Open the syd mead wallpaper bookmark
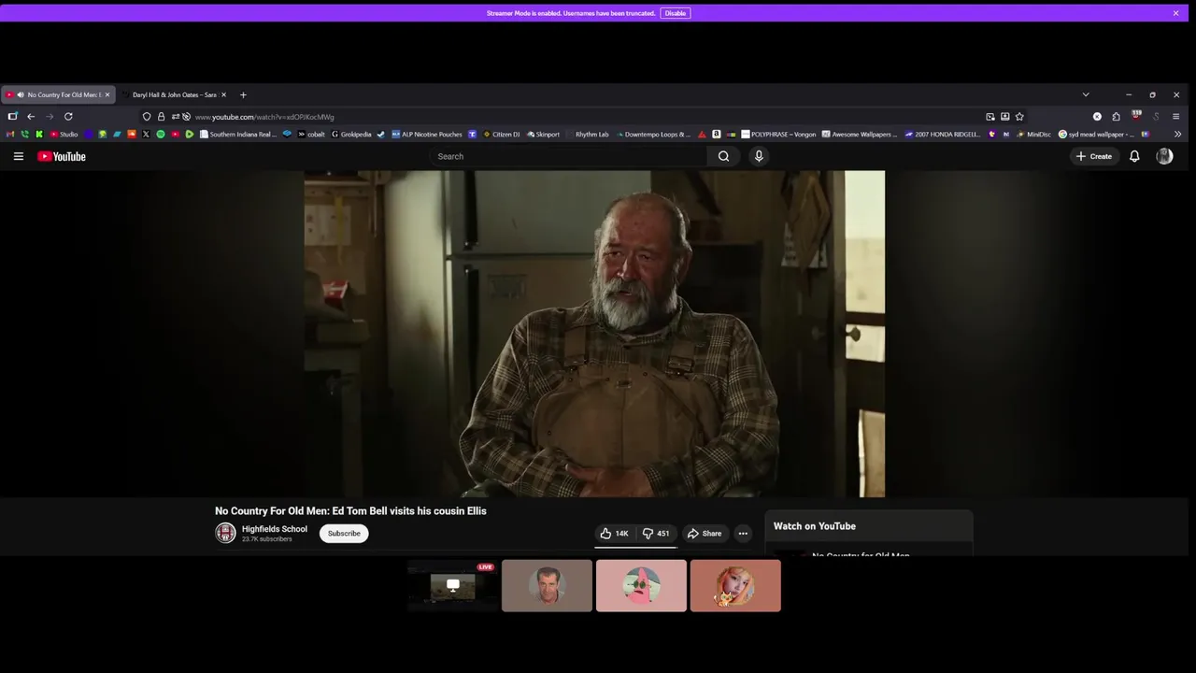Viewport: 1196px width, 673px height. coord(1096,135)
